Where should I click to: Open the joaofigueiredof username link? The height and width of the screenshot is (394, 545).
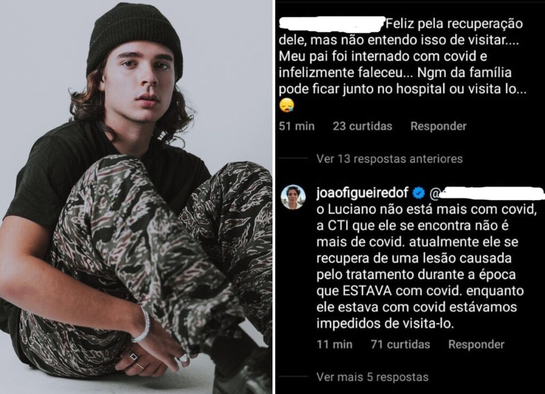[x=362, y=193]
